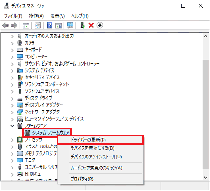Click the red X uninstall device icon

pyautogui.click(x=91, y=25)
